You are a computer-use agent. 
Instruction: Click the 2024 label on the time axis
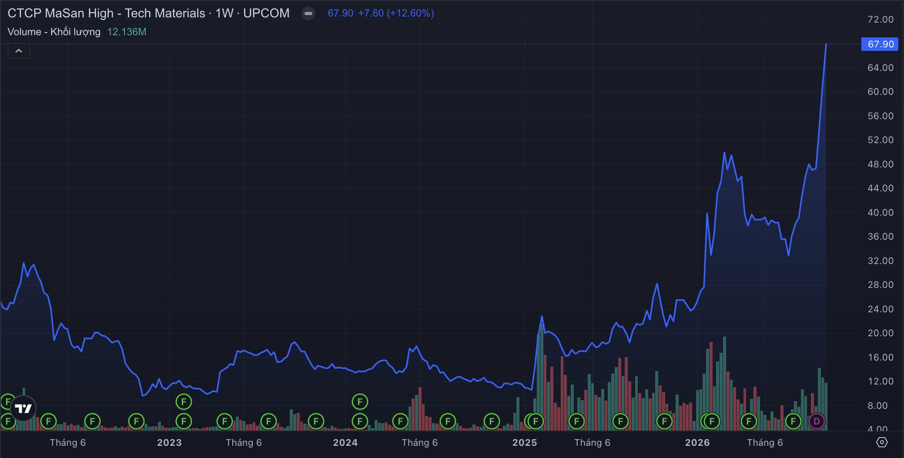pos(345,442)
